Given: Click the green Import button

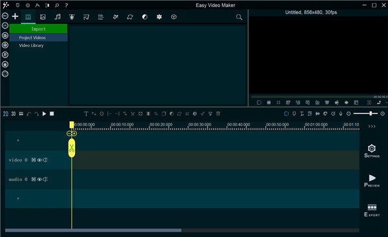Looking at the screenshot, I should click(38, 28).
